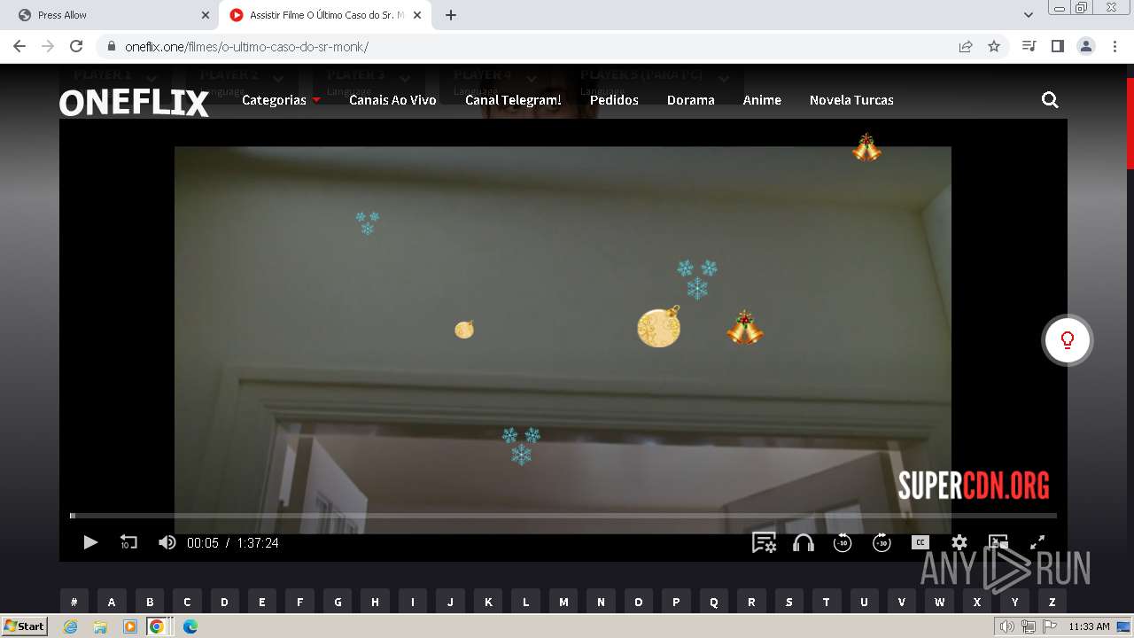1134x638 pixels.
Task: Share this page icon
Action: point(966,46)
